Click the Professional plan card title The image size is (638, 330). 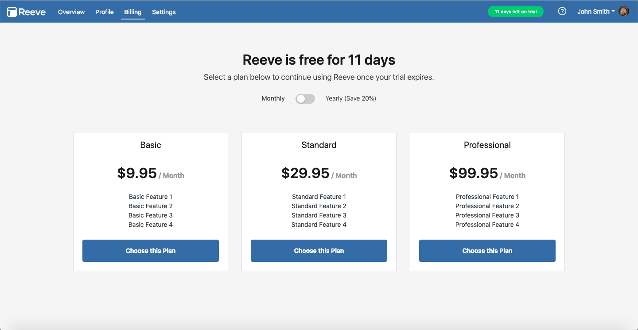click(x=487, y=145)
